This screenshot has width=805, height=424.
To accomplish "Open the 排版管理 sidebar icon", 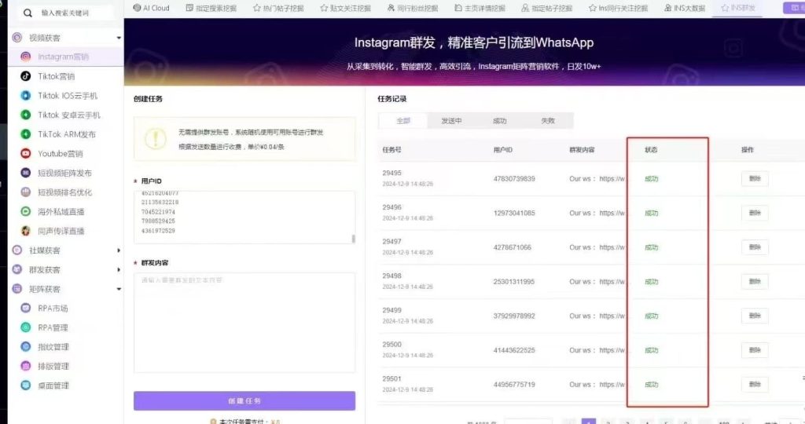I will click(x=25, y=366).
